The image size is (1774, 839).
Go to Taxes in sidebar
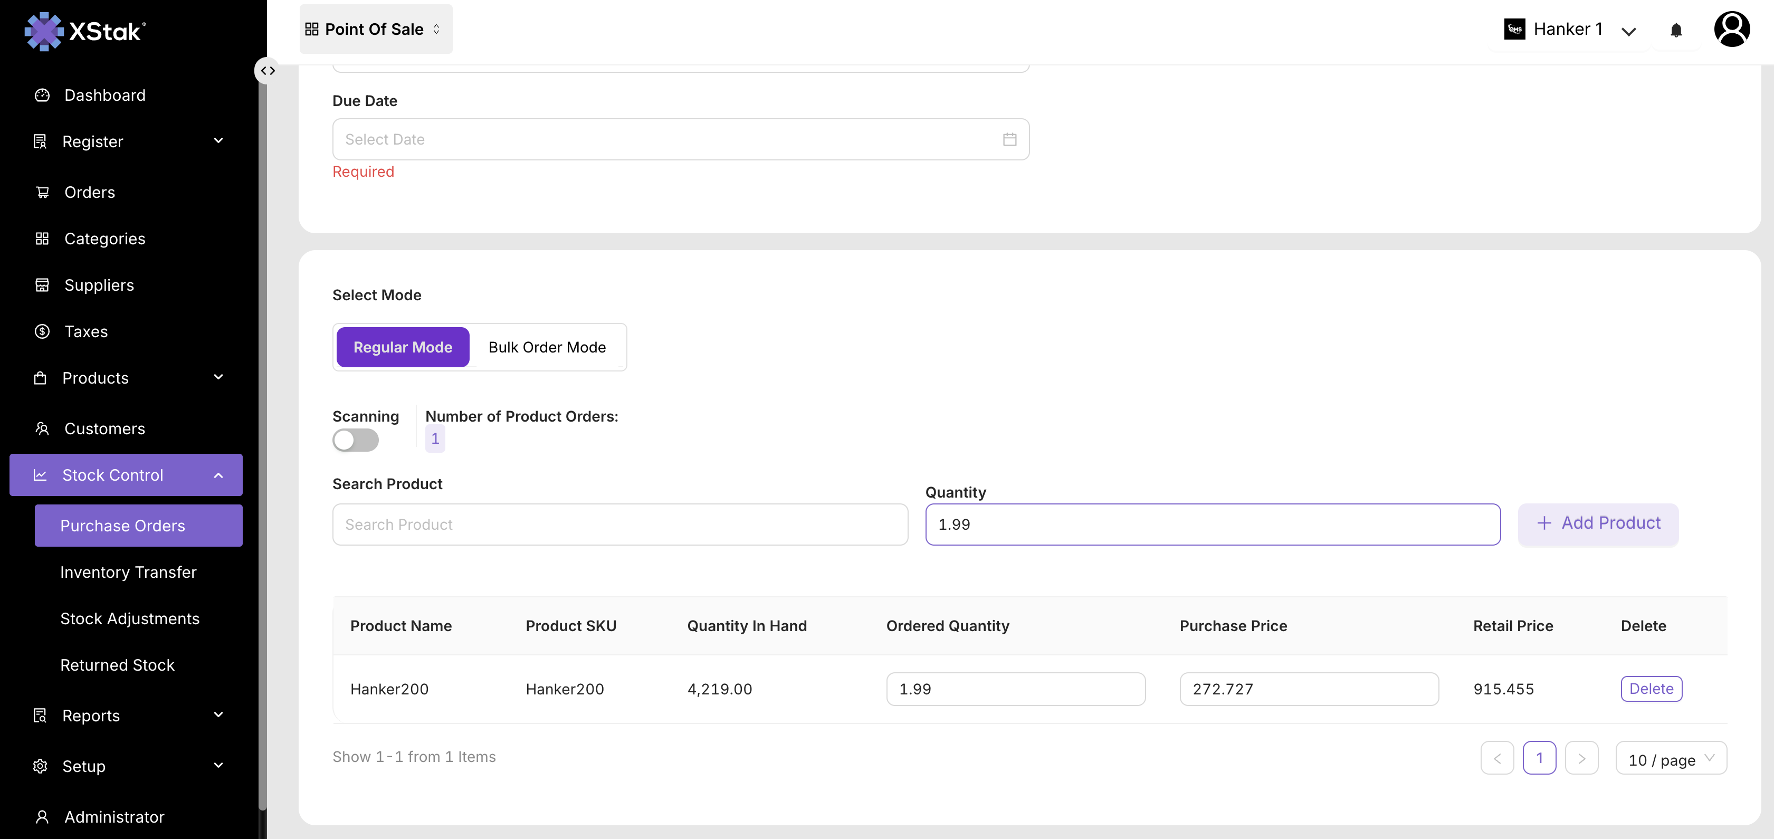[x=86, y=331]
